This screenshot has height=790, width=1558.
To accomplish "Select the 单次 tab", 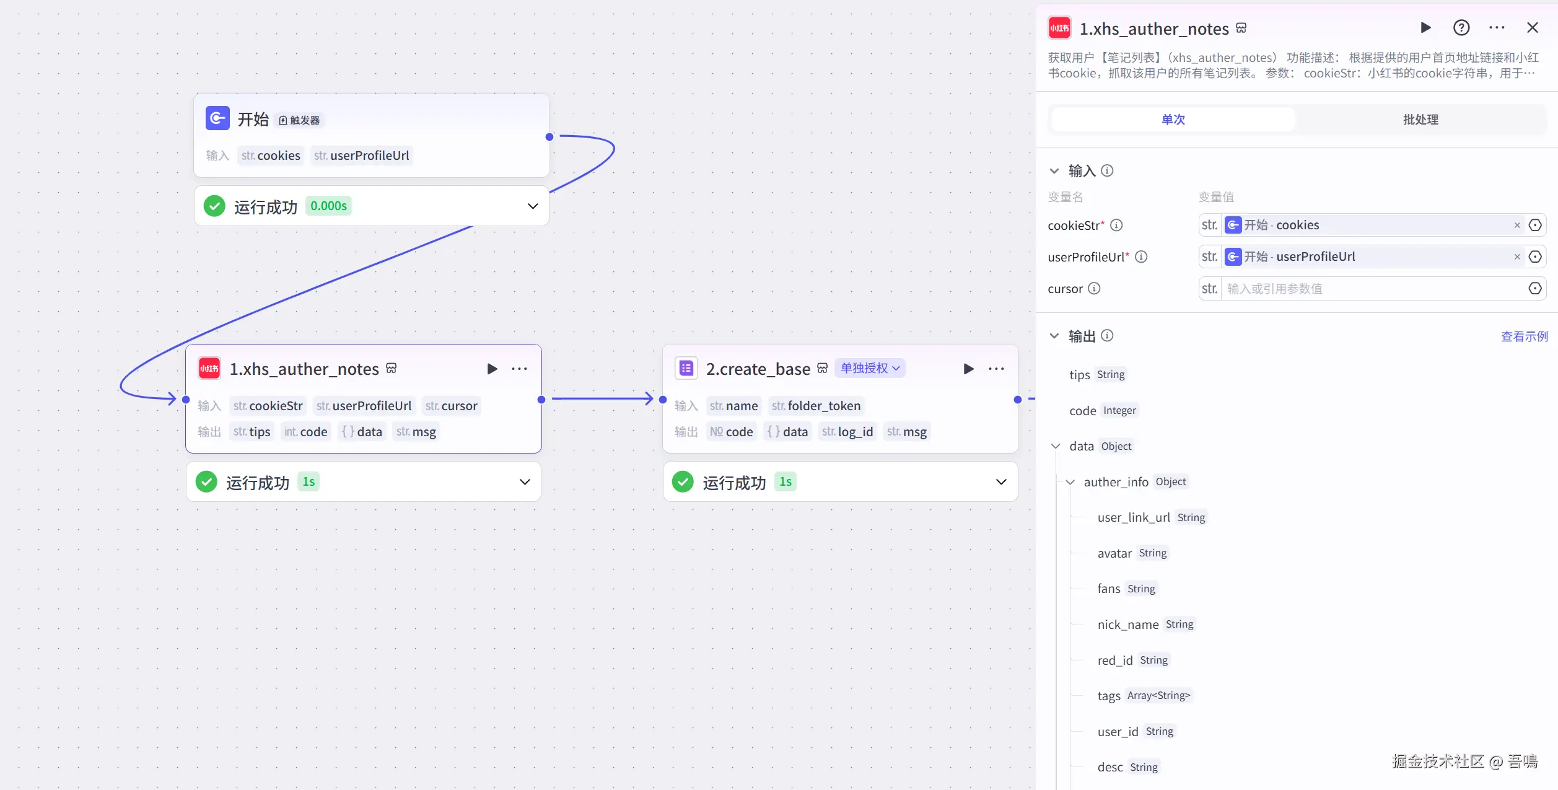I will [x=1173, y=120].
